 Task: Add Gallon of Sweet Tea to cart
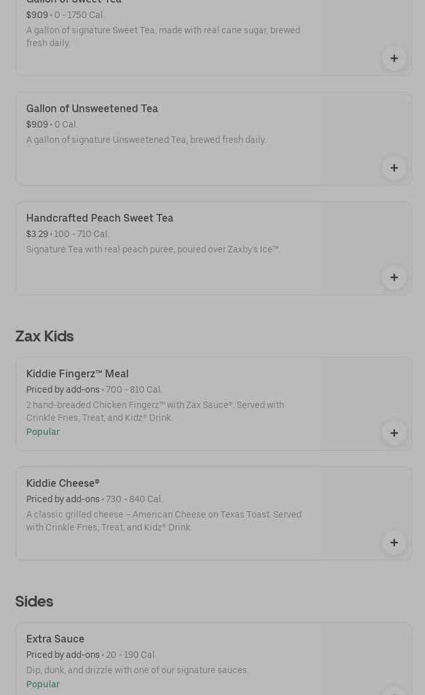[394, 58]
